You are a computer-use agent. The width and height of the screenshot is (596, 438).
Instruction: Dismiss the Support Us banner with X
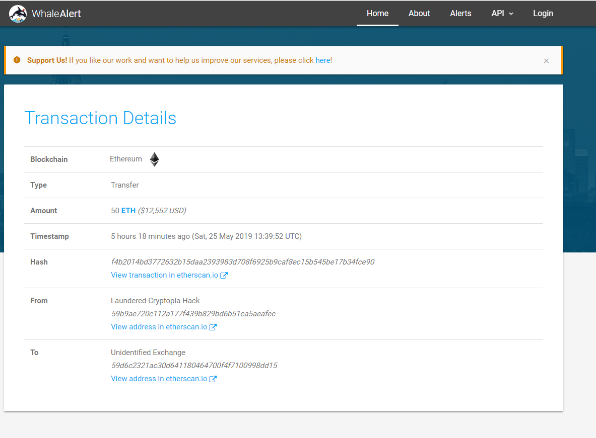click(x=546, y=61)
